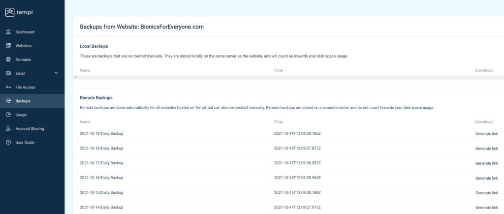Screen dimensions: 504x214
Task: Click the Remote Backups section heading
Action: pos(96,98)
